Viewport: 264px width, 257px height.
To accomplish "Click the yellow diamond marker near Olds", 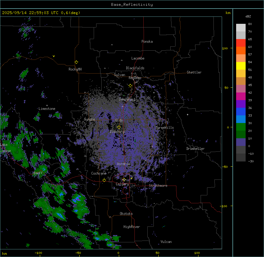I will point(119,127).
